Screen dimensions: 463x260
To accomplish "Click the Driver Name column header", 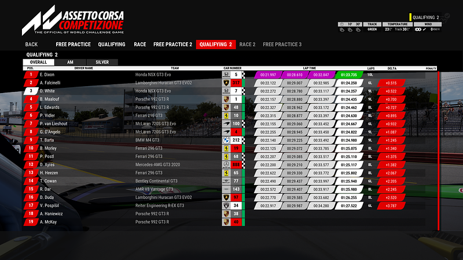I will point(83,68).
